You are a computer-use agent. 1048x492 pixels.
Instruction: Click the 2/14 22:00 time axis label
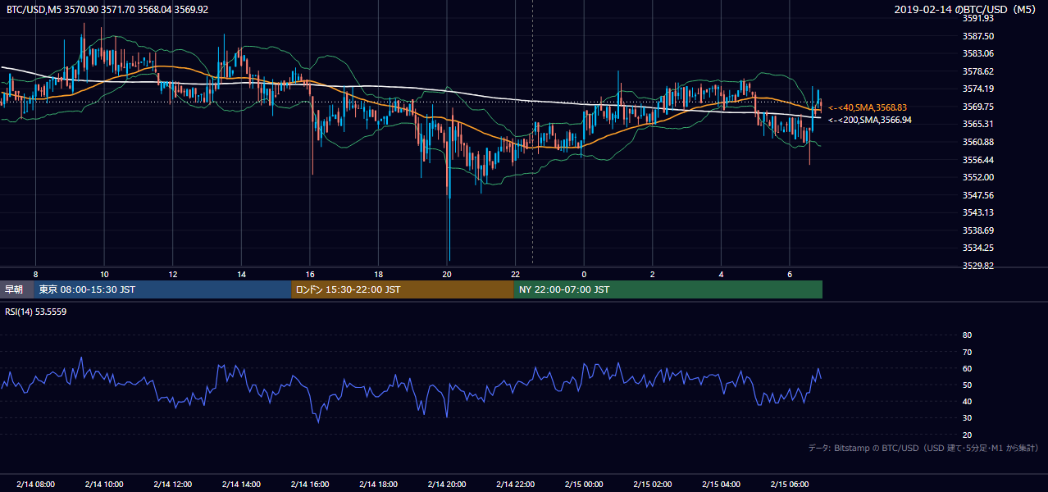click(x=515, y=485)
